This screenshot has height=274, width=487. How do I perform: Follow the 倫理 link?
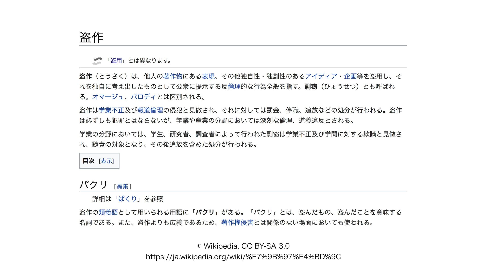pyautogui.click(x=234, y=87)
